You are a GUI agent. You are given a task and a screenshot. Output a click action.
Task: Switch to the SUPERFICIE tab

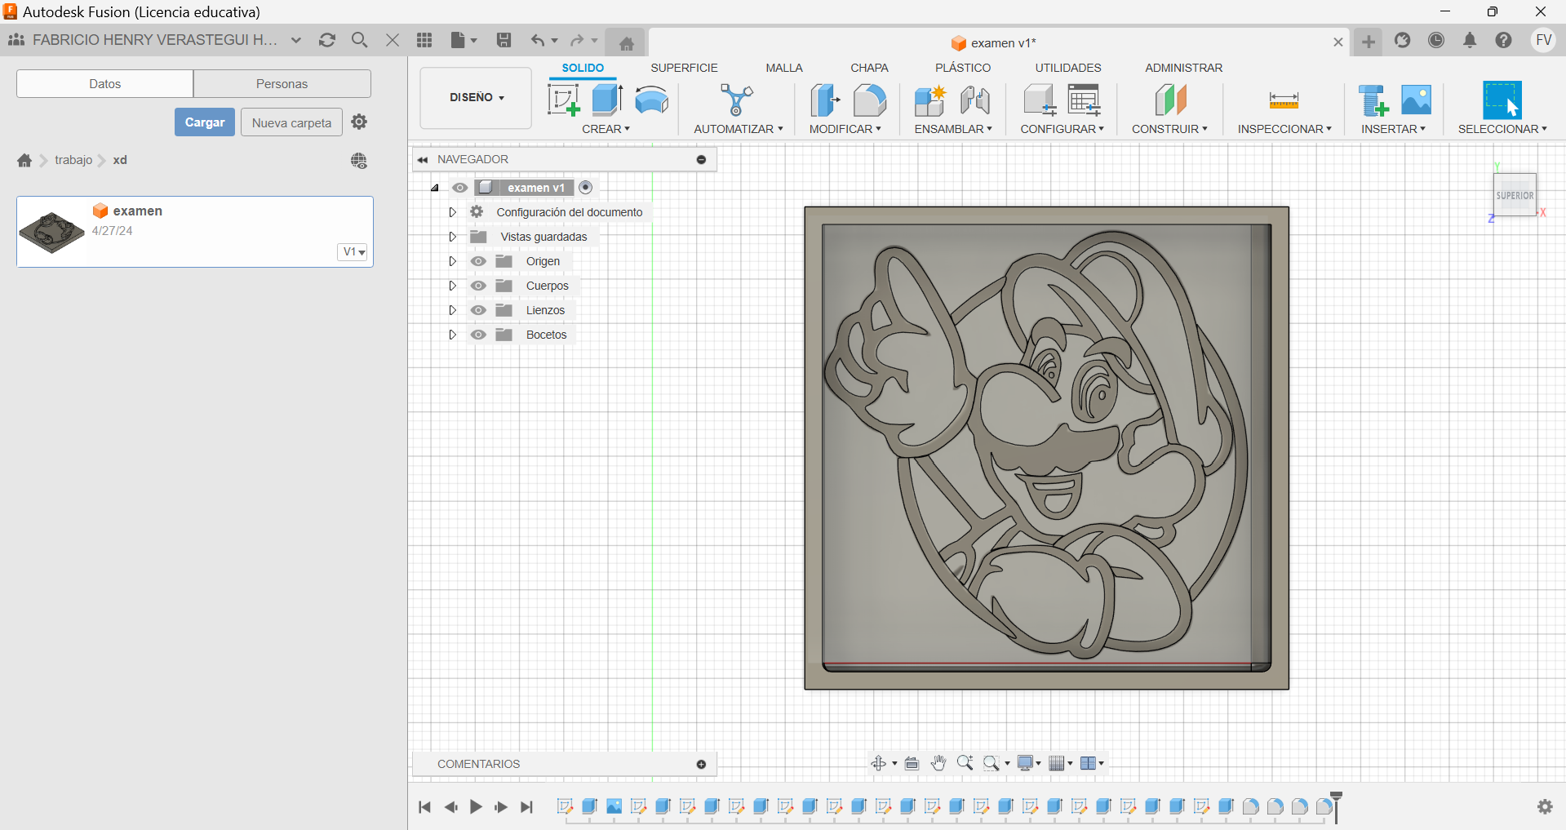pos(684,68)
